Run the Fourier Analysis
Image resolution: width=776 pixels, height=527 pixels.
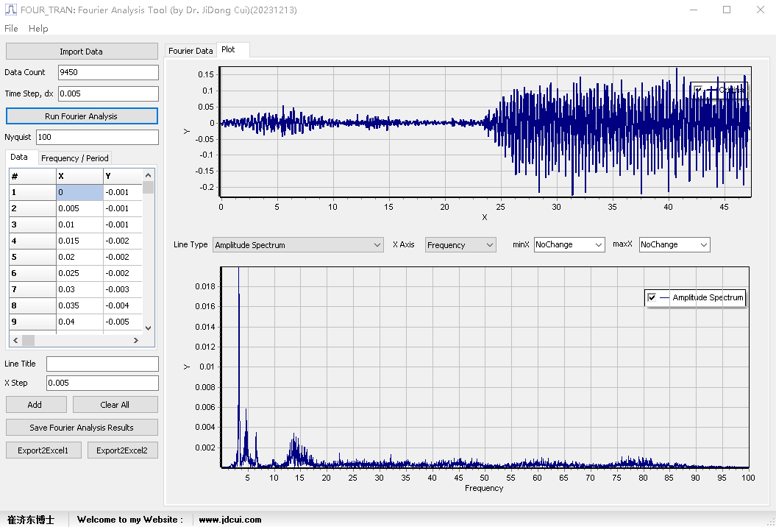82,116
